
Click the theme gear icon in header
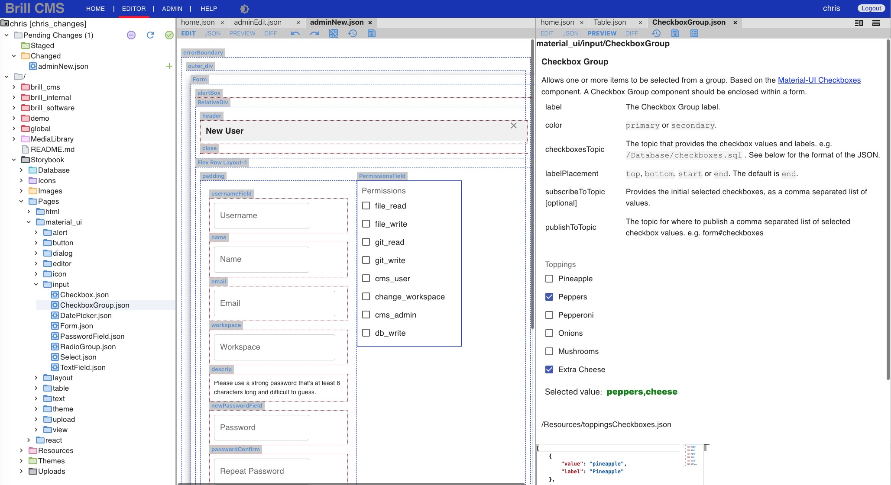pyautogui.click(x=244, y=9)
